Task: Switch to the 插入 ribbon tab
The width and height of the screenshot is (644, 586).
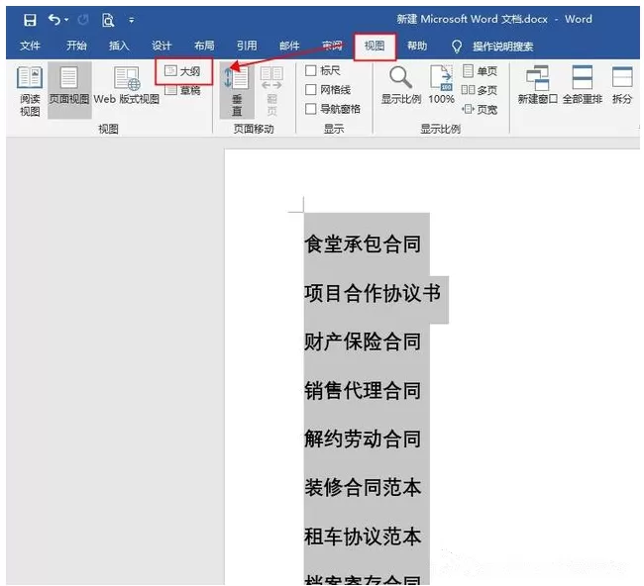Action: (x=119, y=46)
